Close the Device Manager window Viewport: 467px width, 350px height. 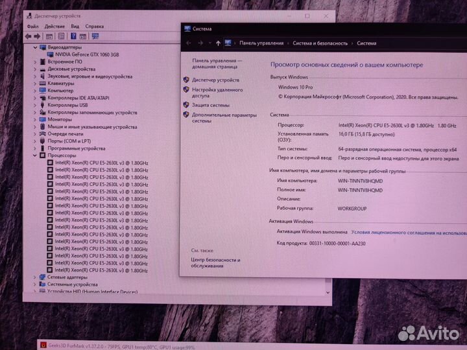click(326, 16)
